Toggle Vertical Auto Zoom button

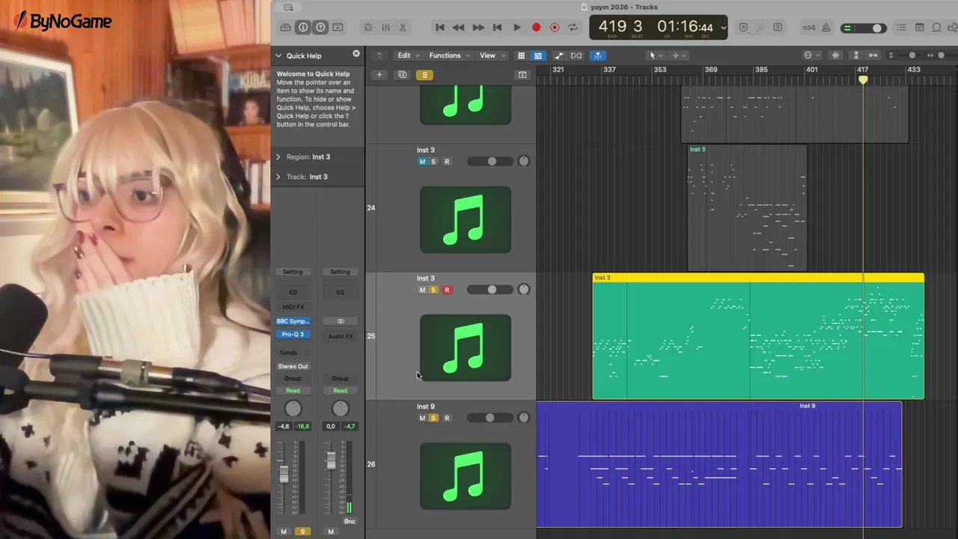pyautogui.click(x=855, y=55)
